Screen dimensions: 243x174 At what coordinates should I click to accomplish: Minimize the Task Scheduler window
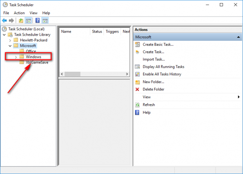coord(207,5)
